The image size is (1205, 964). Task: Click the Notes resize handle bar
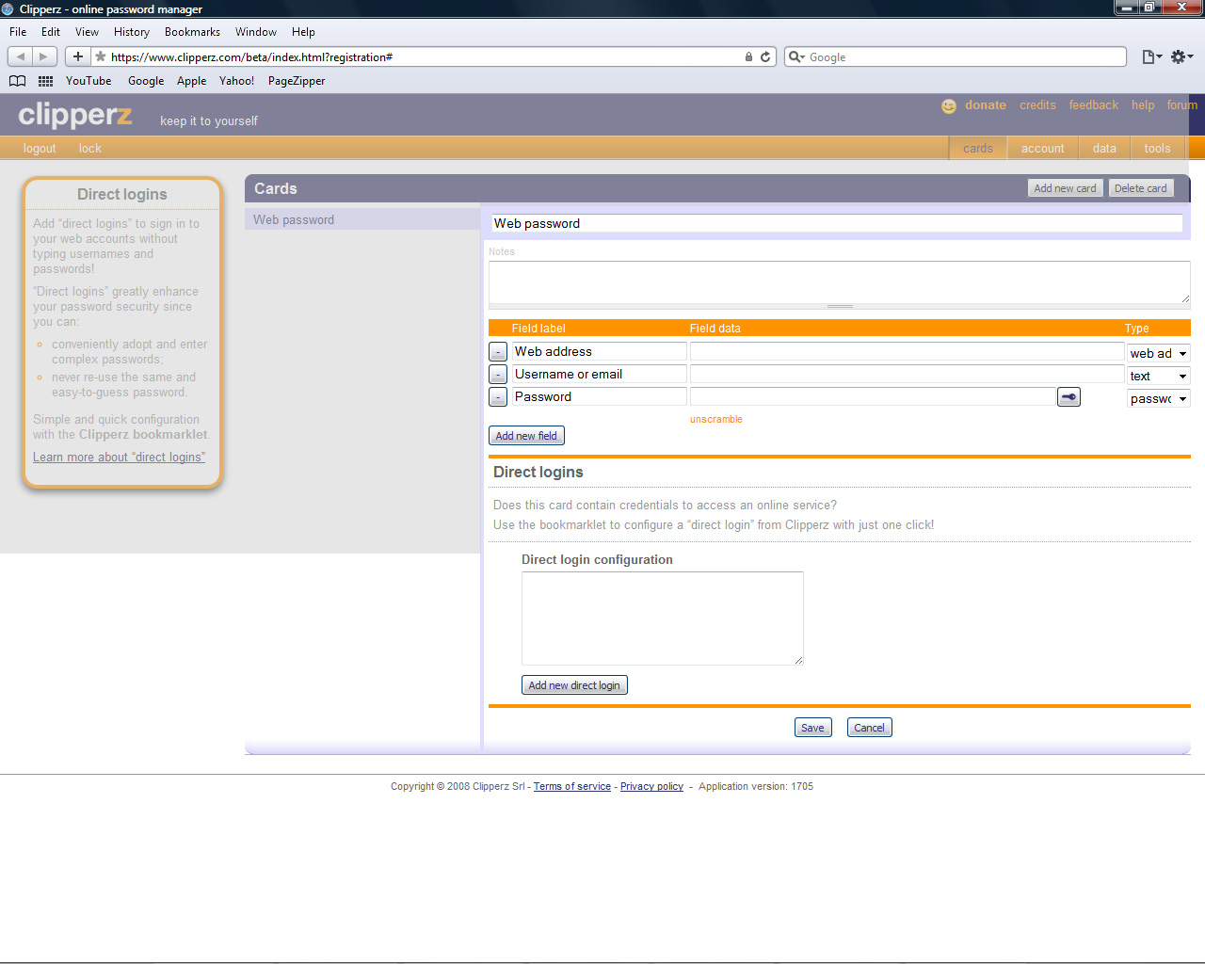pyautogui.click(x=840, y=307)
